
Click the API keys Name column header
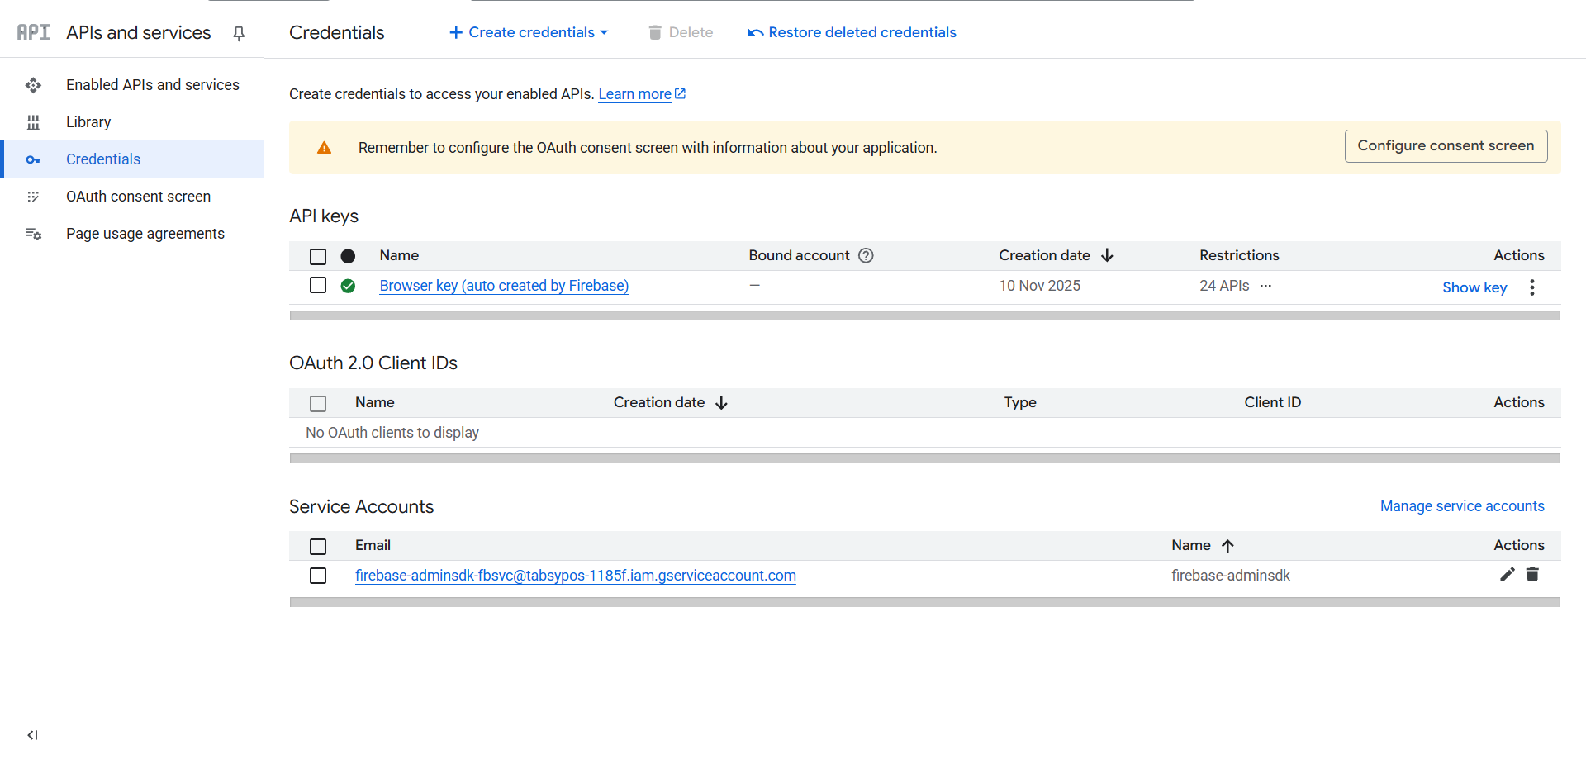(399, 255)
